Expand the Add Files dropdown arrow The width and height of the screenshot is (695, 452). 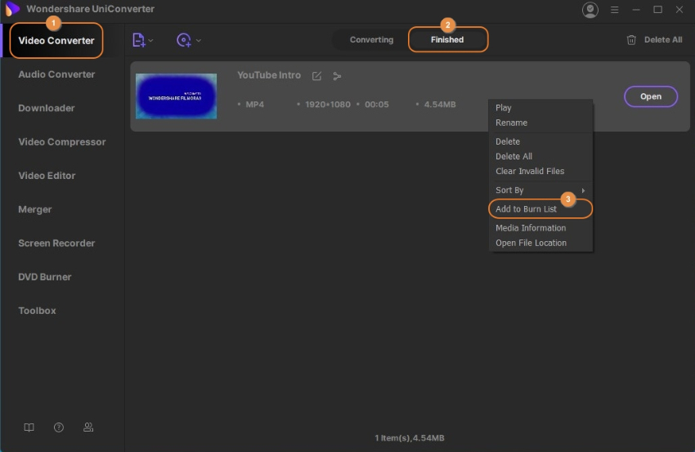click(x=150, y=40)
